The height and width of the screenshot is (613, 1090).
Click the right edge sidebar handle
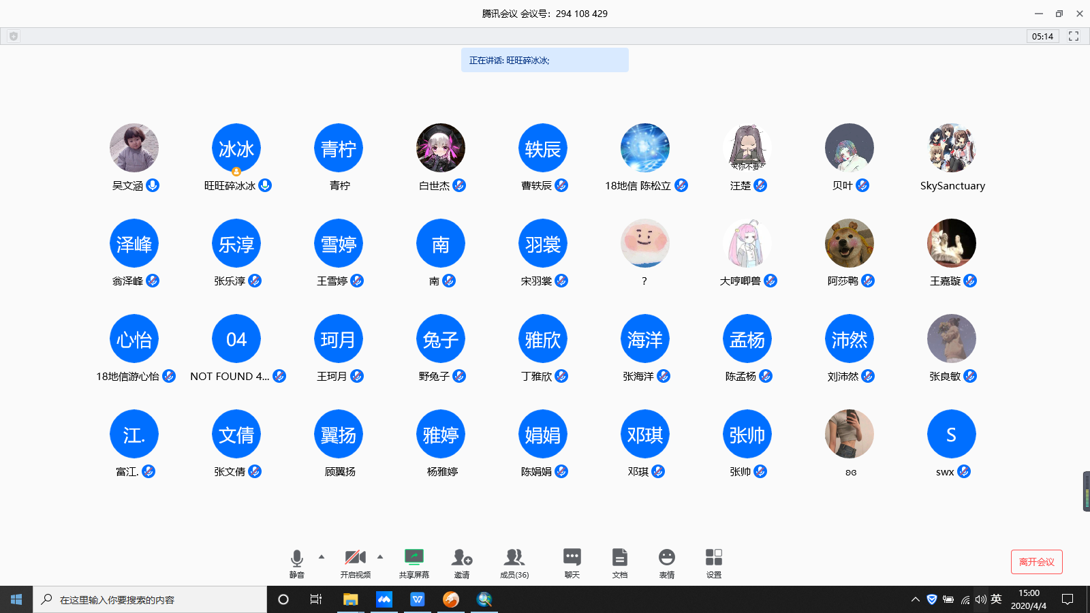coord(1086,491)
